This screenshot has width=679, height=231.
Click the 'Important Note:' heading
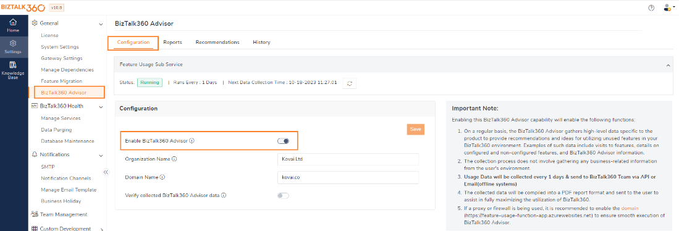click(x=475, y=108)
